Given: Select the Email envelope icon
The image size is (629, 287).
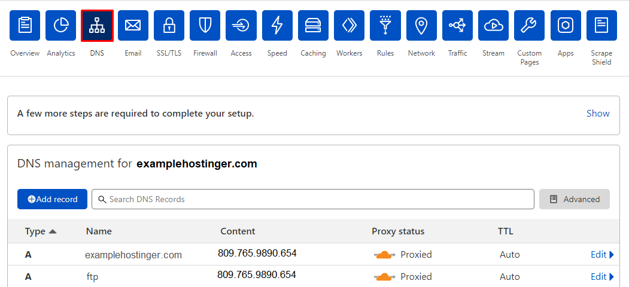Looking at the screenshot, I should [x=133, y=26].
